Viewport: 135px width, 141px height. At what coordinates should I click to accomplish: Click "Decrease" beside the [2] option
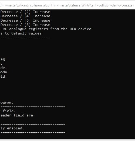pyautogui.click(x=9, y=12)
